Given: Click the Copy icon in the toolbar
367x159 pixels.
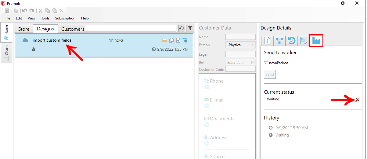Looking at the screenshot, I should 47,11.
